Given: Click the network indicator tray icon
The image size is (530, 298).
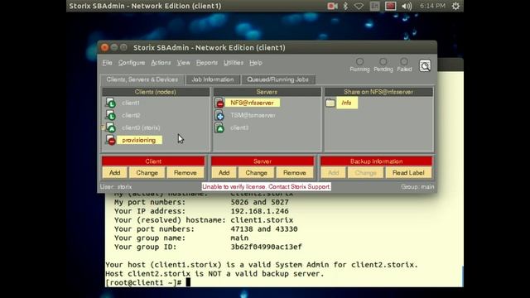Looking at the screenshot, I should (x=359, y=6).
